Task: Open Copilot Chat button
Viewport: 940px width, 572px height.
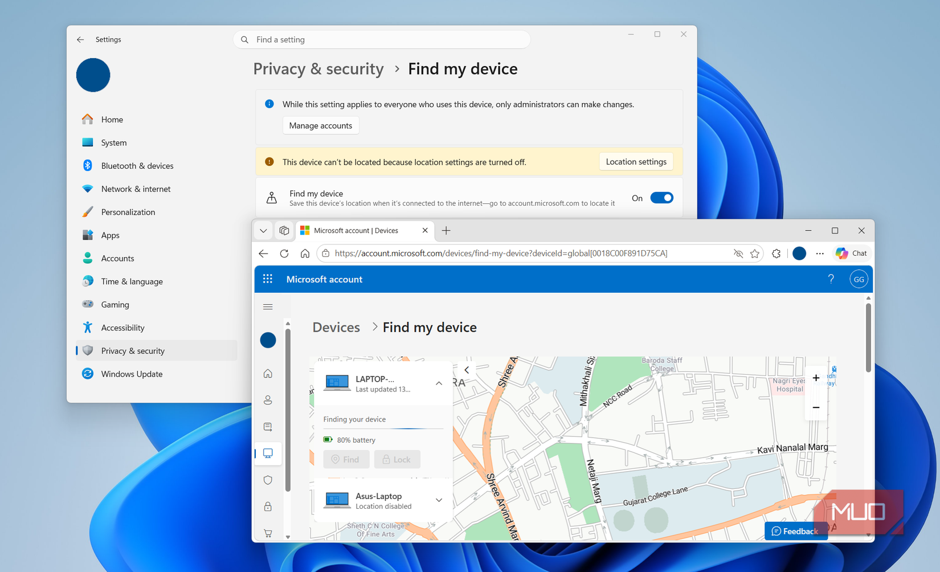Action: pos(852,254)
